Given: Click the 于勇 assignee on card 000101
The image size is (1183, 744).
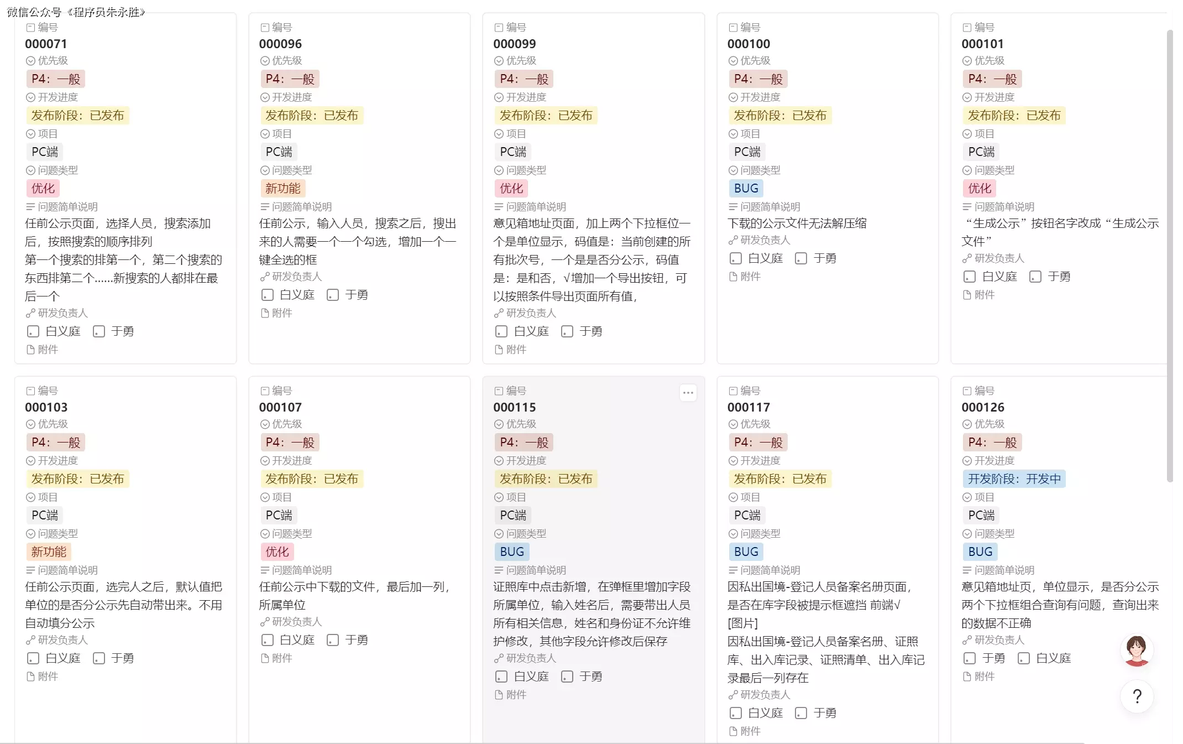Looking at the screenshot, I should (1059, 277).
